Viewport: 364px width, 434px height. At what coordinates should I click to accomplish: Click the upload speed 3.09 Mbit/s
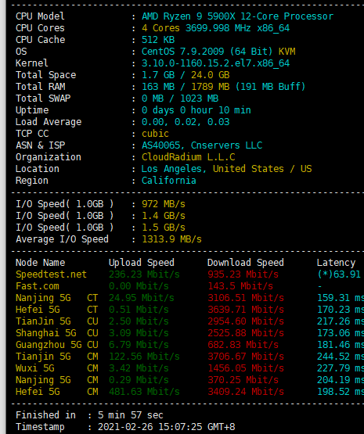[x=139, y=333]
